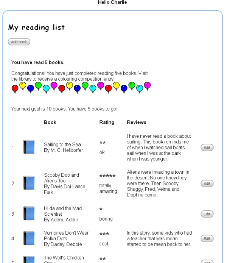Select the Scooby Doo and Aliens Too title
Screen dimensions: 227x263
[x=61, y=178]
